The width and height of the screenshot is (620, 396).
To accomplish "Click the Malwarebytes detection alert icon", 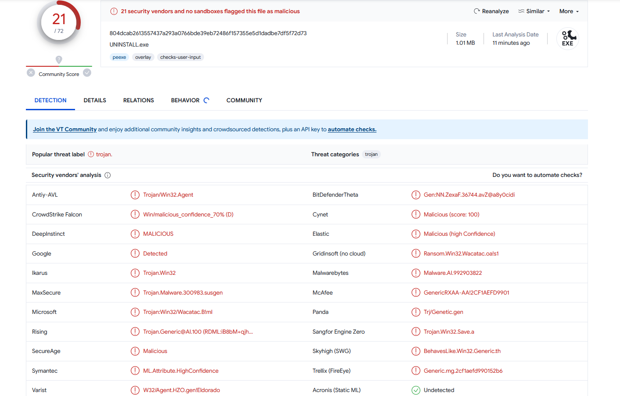I will click(x=416, y=273).
